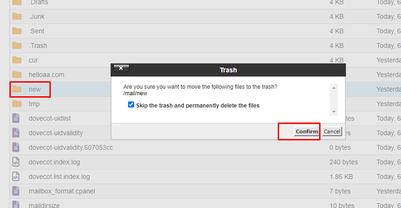Image resolution: width=401 pixels, height=208 pixels.
Task: Uncheck Skip the trash and permanently delete
Action: pos(131,105)
